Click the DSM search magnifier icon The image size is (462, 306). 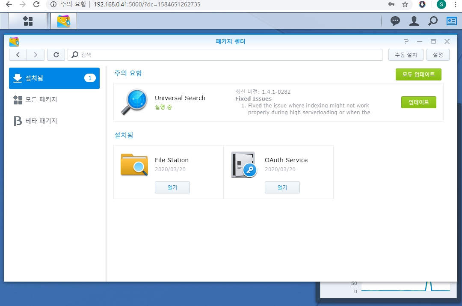click(433, 21)
